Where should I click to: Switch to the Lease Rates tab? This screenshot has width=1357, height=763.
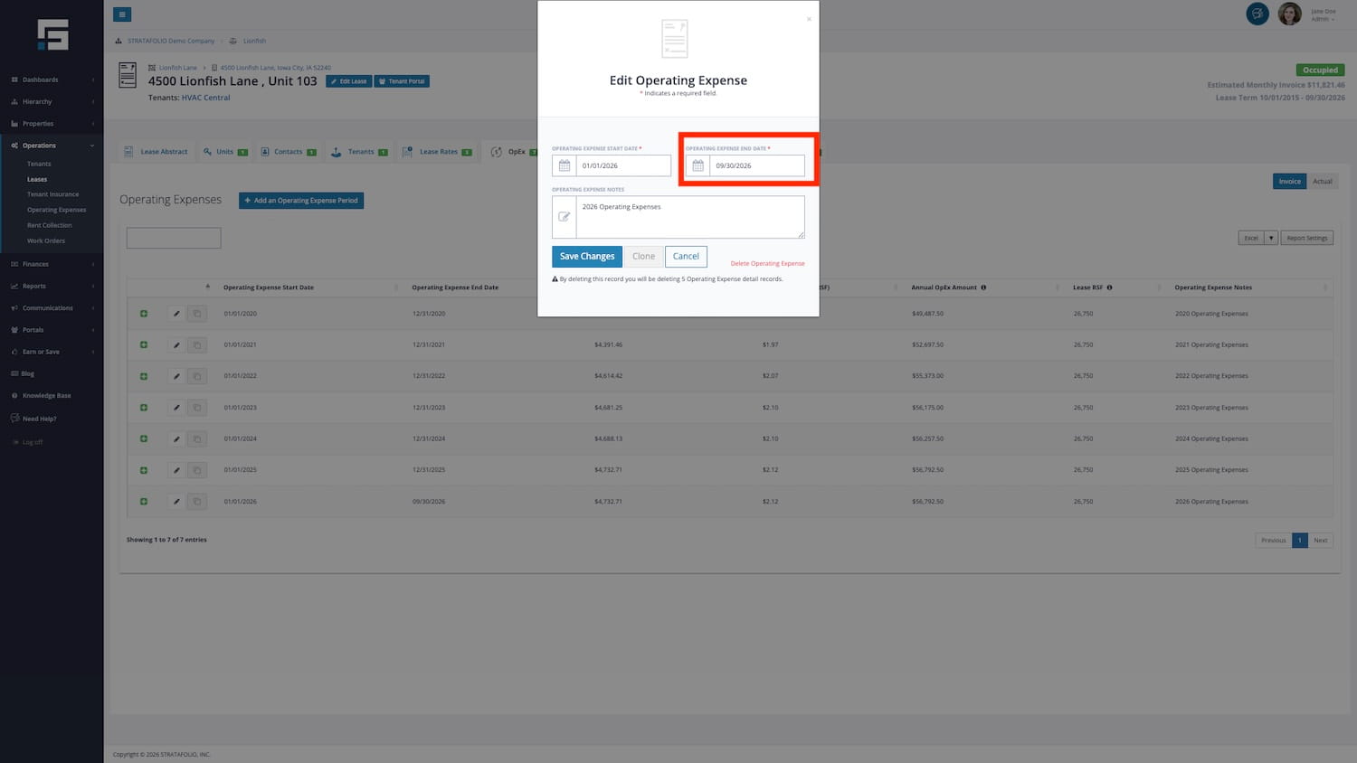pyautogui.click(x=438, y=152)
